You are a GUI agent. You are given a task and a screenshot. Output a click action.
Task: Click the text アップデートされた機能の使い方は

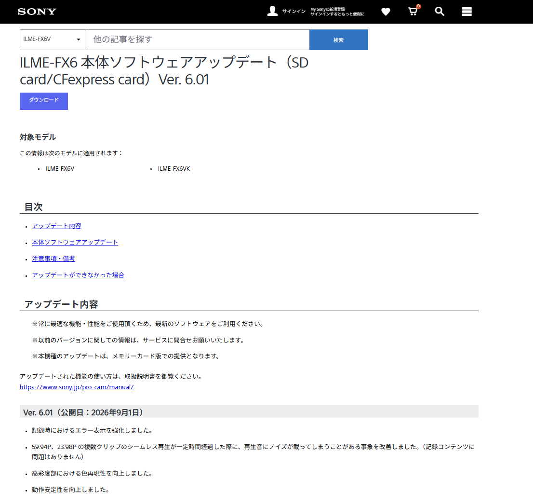[112, 376]
